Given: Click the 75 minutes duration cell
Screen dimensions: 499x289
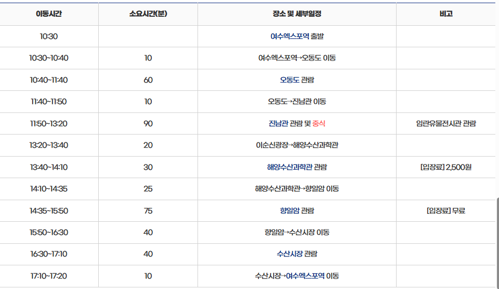Looking at the screenshot, I should pyautogui.click(x=148, y=211).
